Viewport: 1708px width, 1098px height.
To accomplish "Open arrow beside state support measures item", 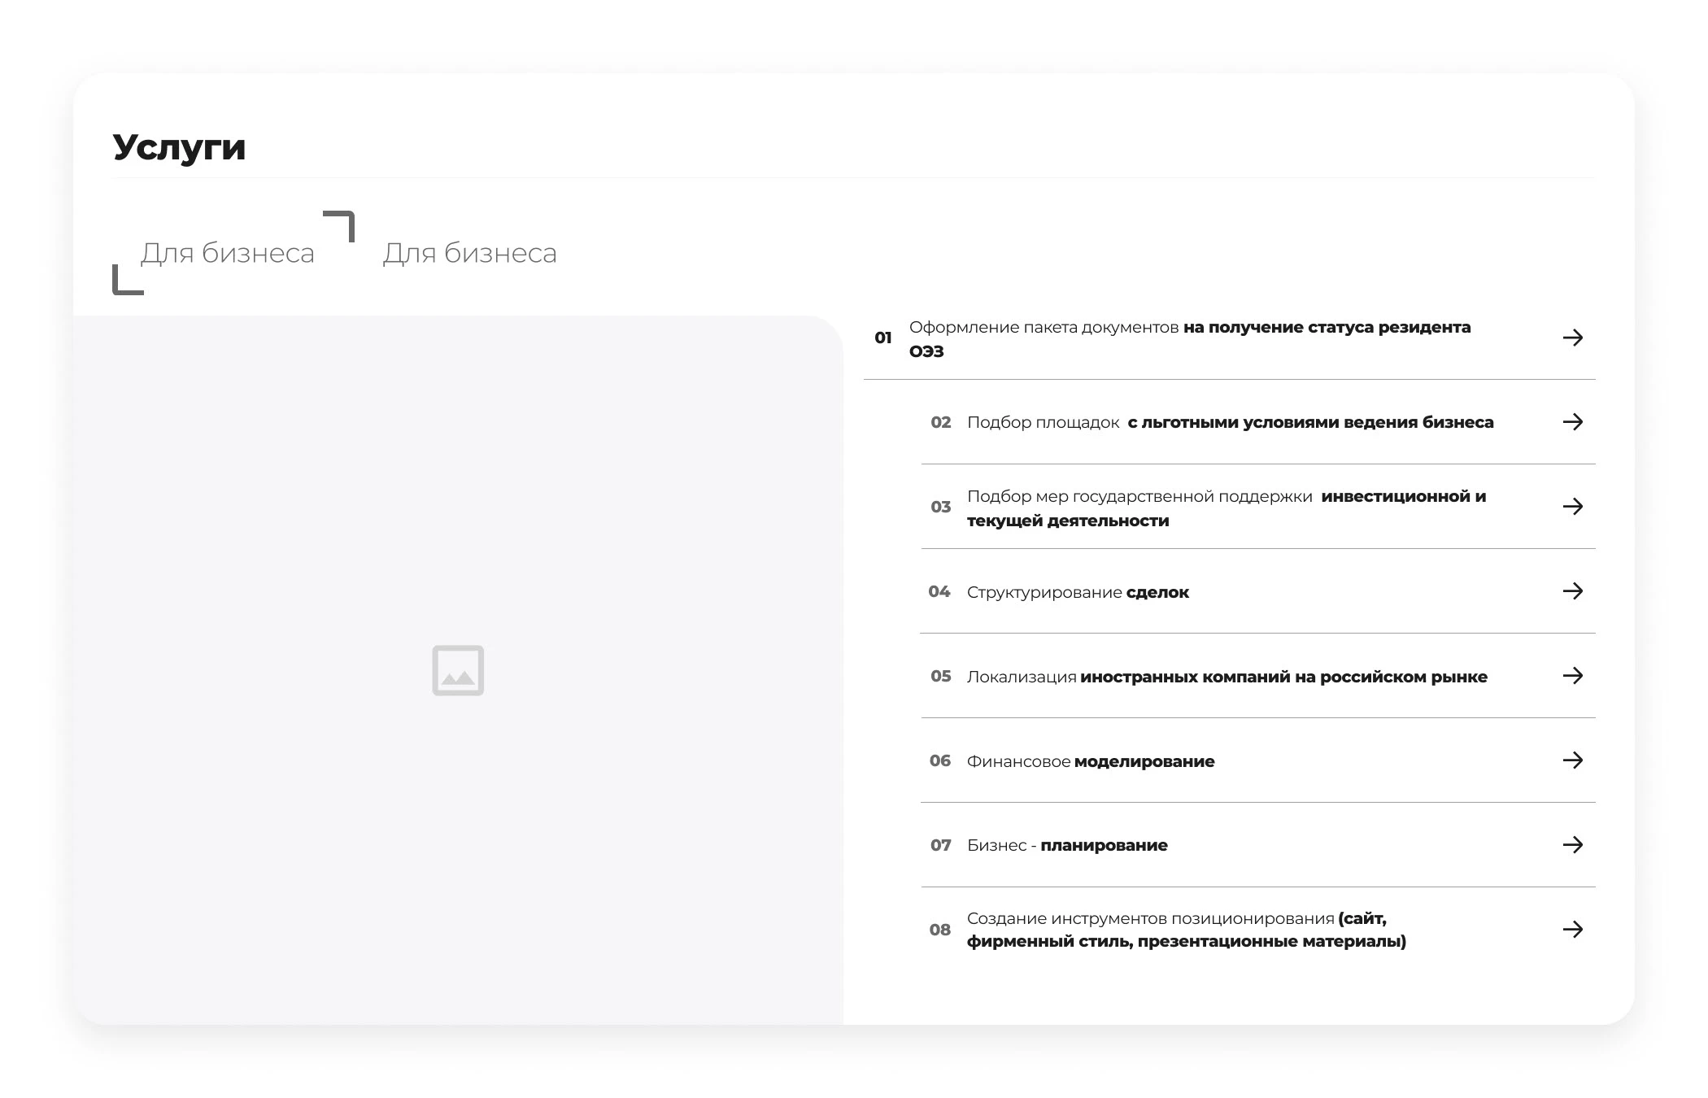I will (x=1572, y=507).
